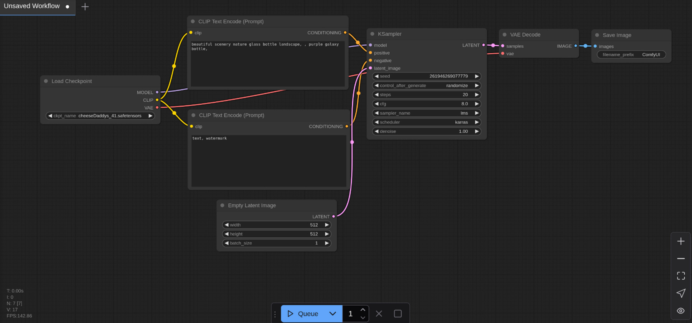
Task: Add new workflow tab with plus
Action: pyautogui.click(x=85, y=7)
